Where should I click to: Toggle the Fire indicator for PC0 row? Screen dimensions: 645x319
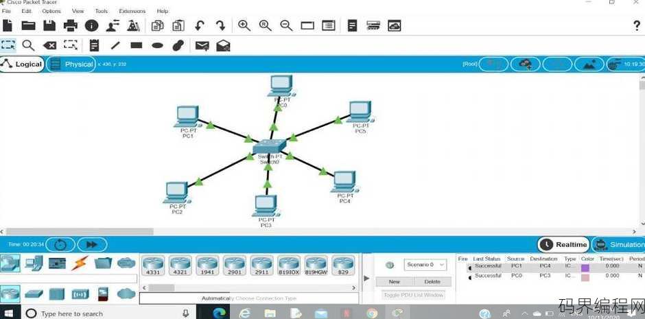470,277
